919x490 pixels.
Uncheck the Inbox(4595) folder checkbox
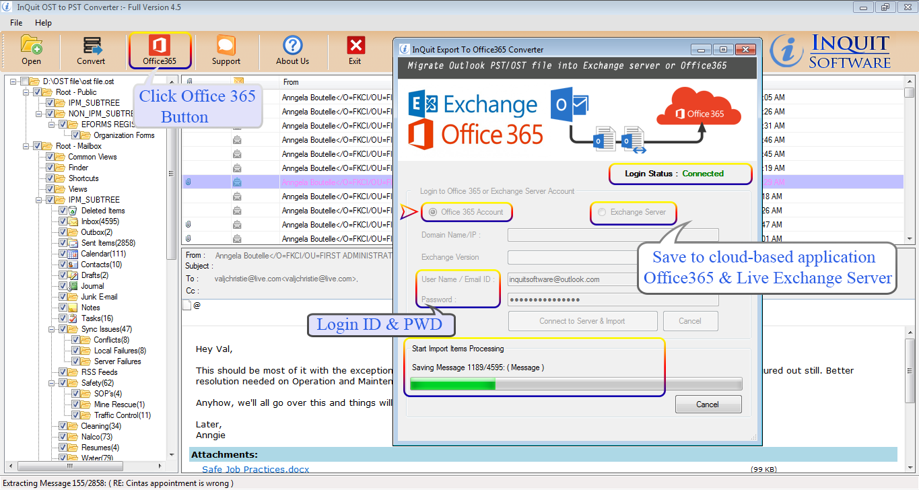tap(63, 221)
